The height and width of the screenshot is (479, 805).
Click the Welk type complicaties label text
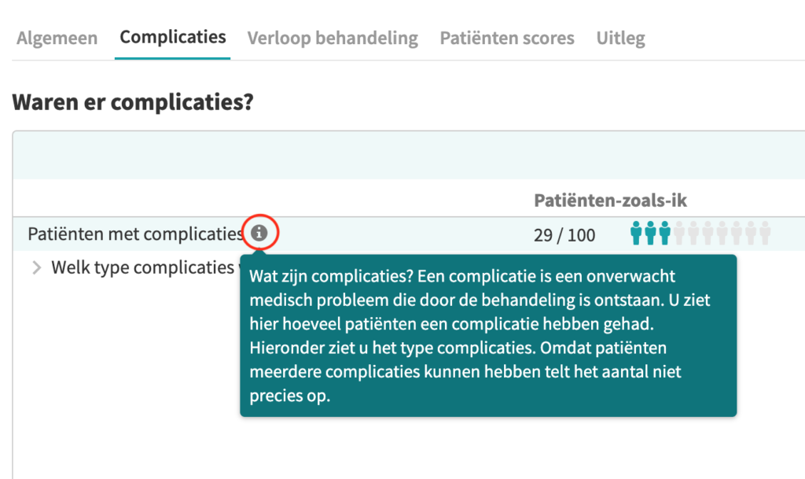[x=143, y=267]
